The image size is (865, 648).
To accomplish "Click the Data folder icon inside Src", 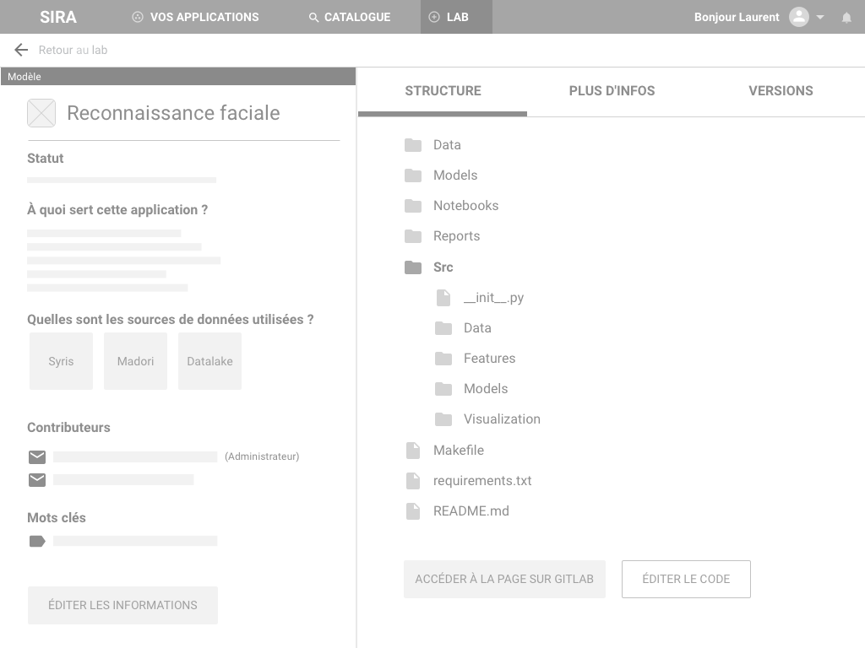I will pos(443,328).
